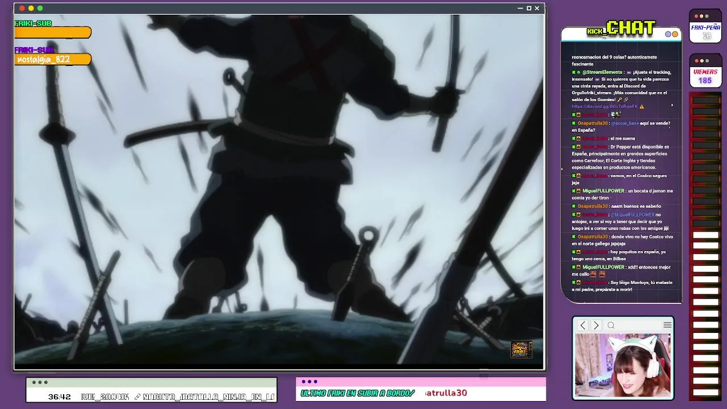Click the KICK_CHAT title
Screen dimensions: 727x409
[x=621, y=28]
